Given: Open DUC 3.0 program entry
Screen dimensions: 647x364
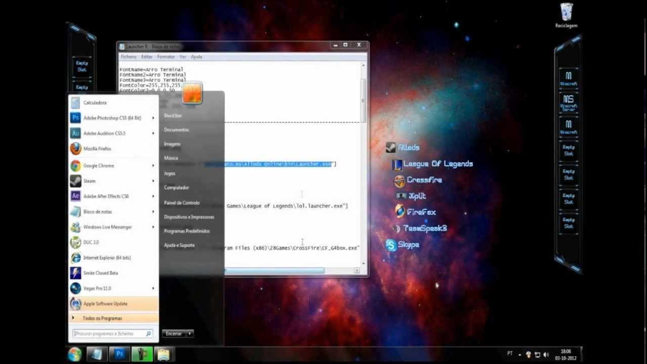Looking at the screenshot, I should point(113,242).
